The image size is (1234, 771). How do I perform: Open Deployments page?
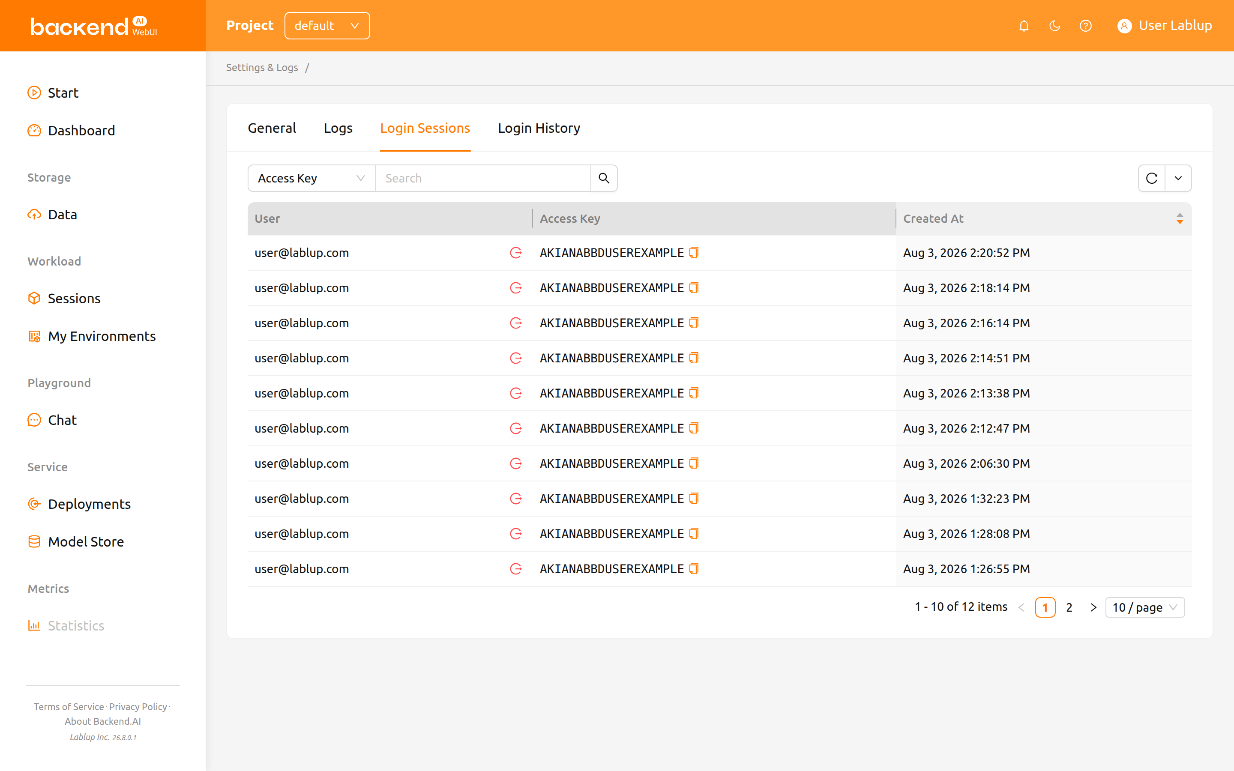[79, 504]
